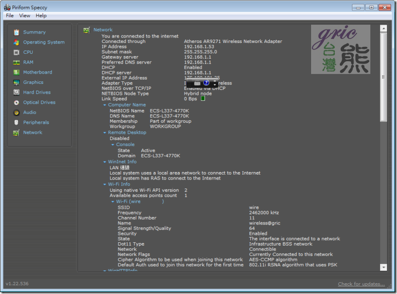Open the View menu
Screen dimensions: 397x294
pos(25,16)
